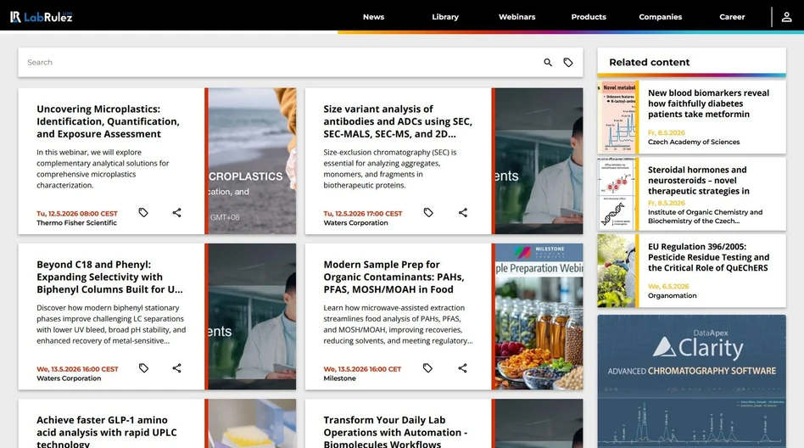Click the GLP-1 pipette tips thumbnail
Screen dimensions: 804x448
pyautogui.click(x=251, y=423)
